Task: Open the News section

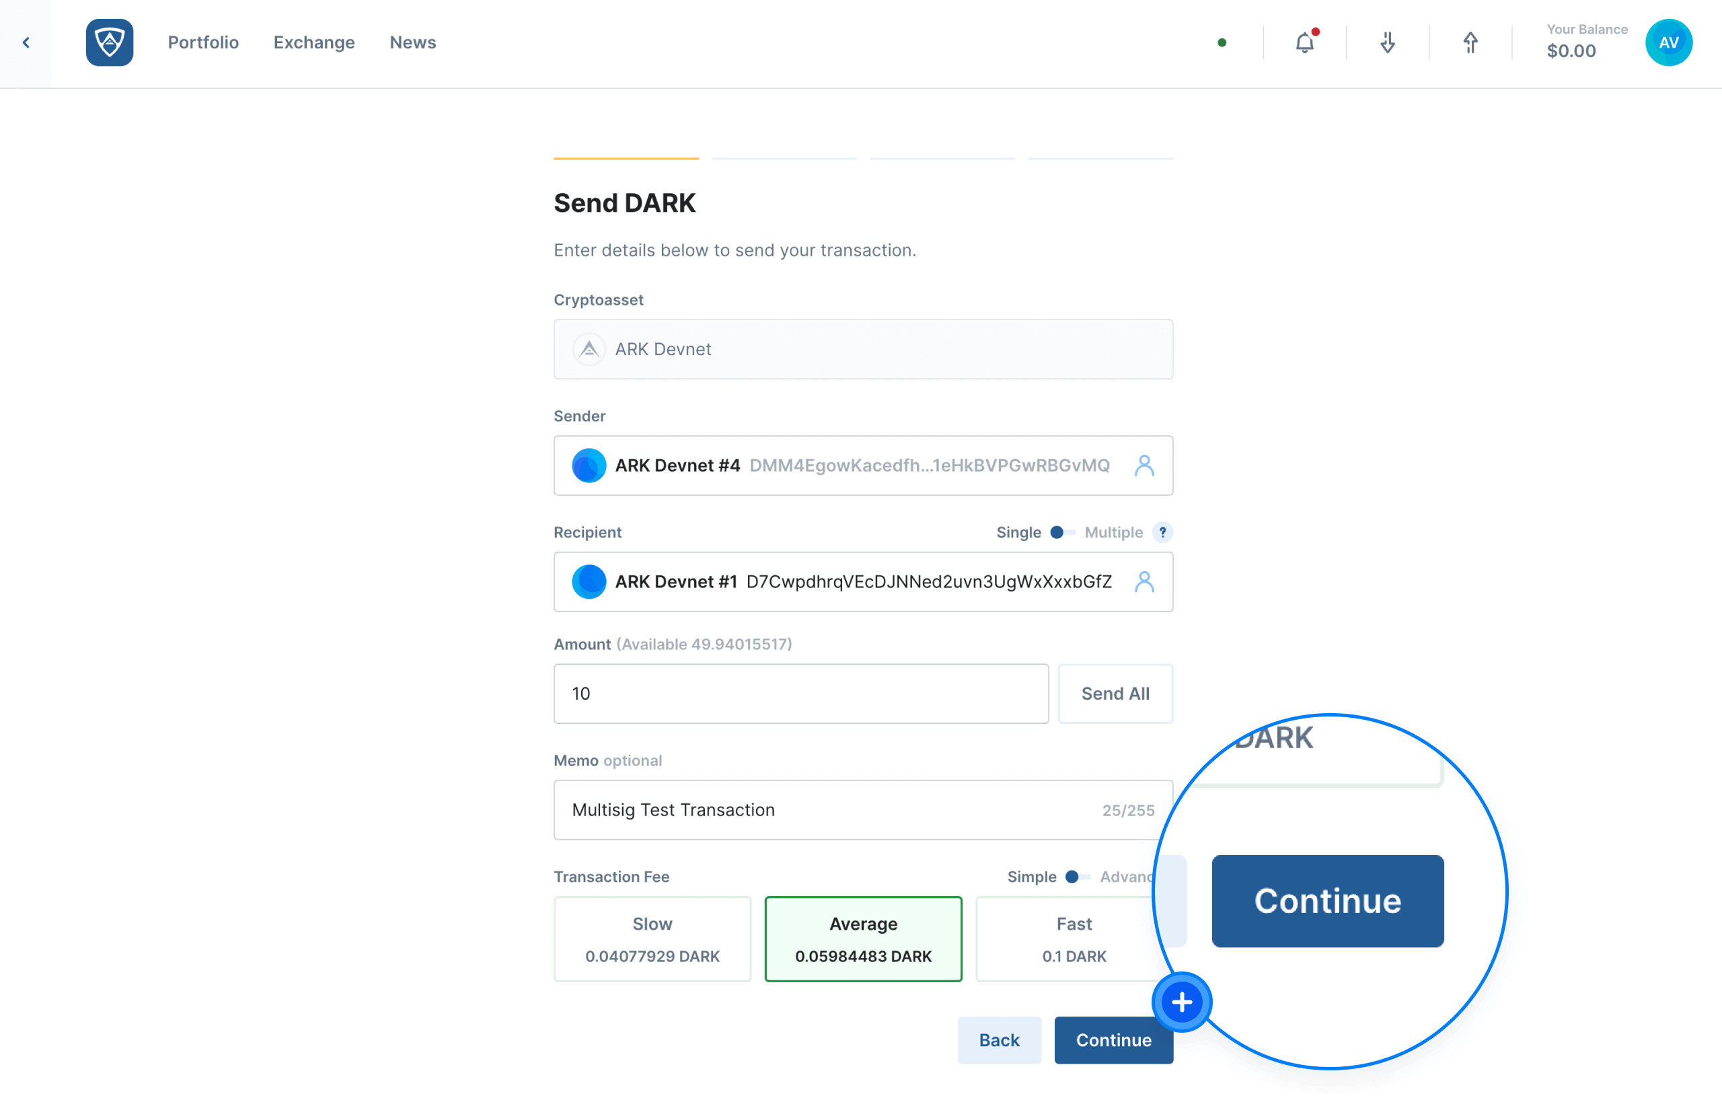Action: coord(413,42)
